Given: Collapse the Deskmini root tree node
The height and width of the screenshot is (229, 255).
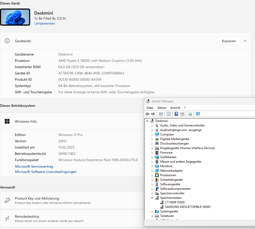Looking at the screenshot, I should [147, 121].
